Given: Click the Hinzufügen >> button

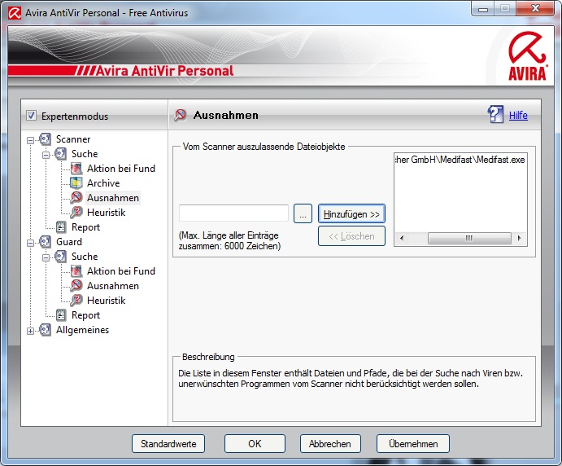Looking at the screenshot, I should pos(351,214).
